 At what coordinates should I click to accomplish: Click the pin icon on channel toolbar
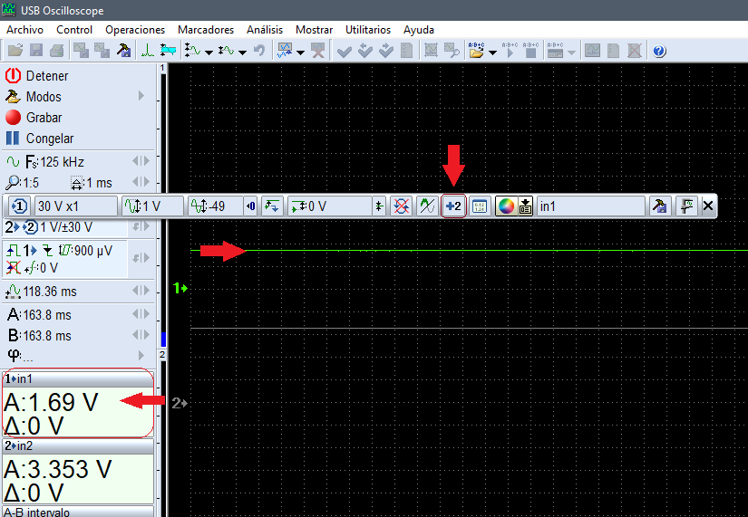687,206
